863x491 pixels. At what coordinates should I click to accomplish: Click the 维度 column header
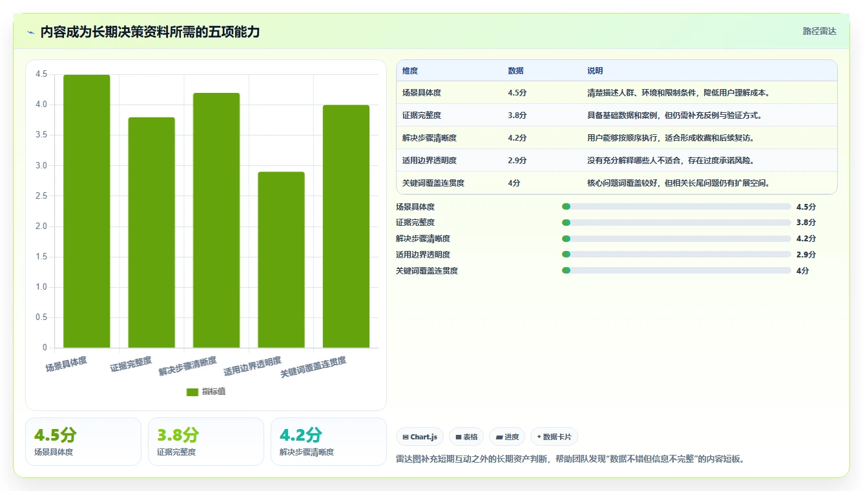(410, 71)
